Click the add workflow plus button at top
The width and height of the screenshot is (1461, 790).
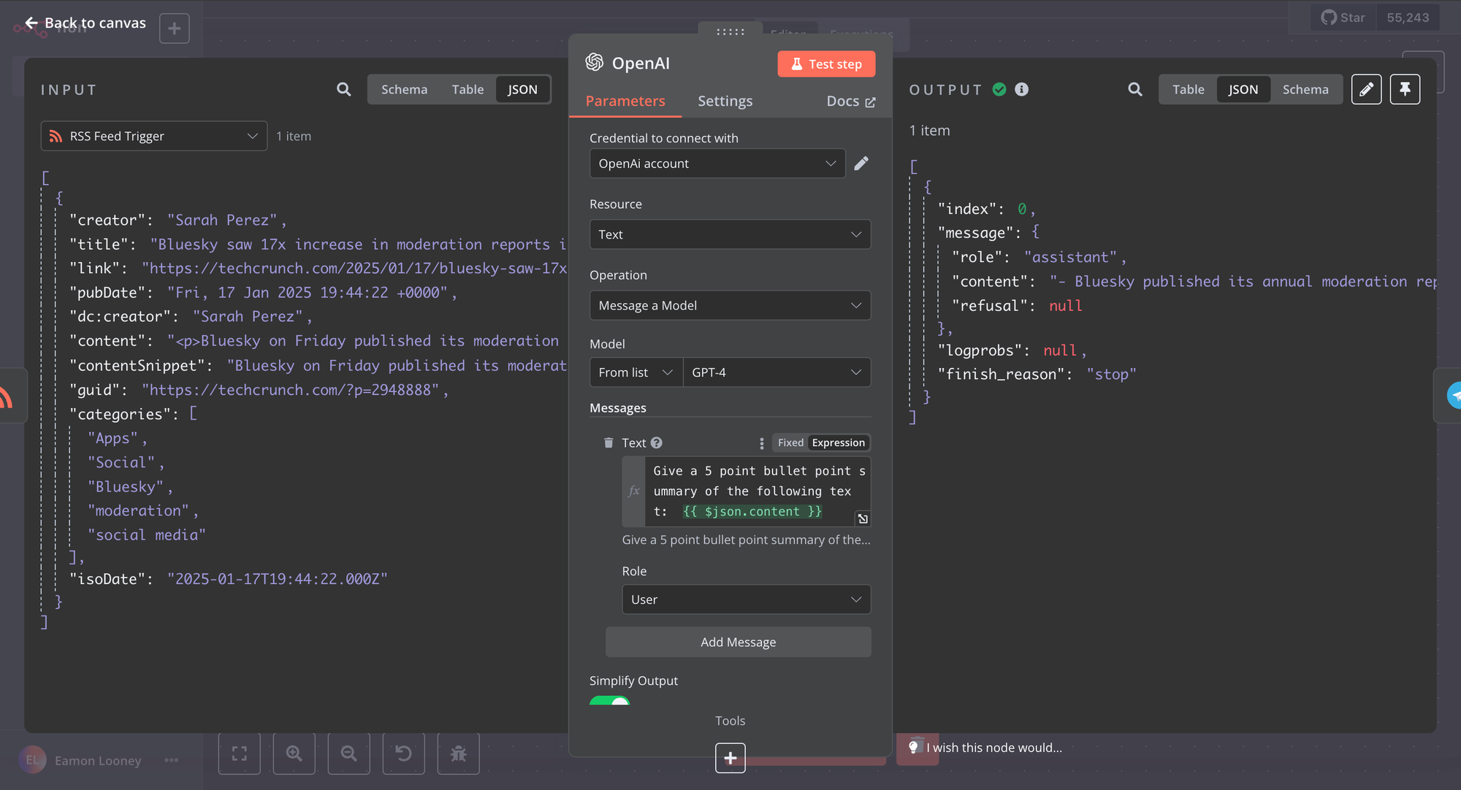point(175,28)
